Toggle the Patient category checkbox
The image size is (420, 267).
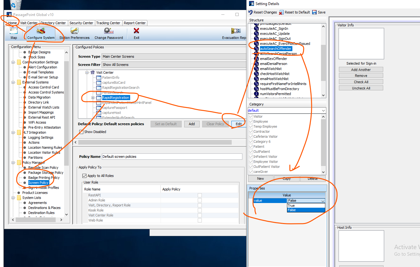coord(251,147)
